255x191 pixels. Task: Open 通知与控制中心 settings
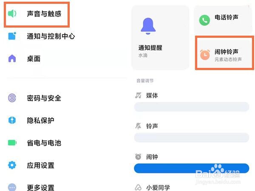tap(42, 36)
